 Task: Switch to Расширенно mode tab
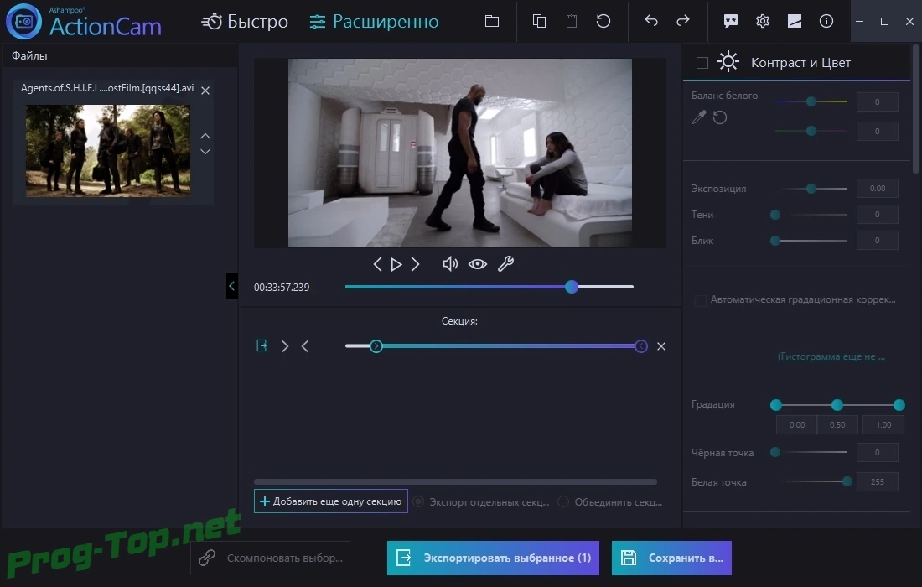[374, 22]
